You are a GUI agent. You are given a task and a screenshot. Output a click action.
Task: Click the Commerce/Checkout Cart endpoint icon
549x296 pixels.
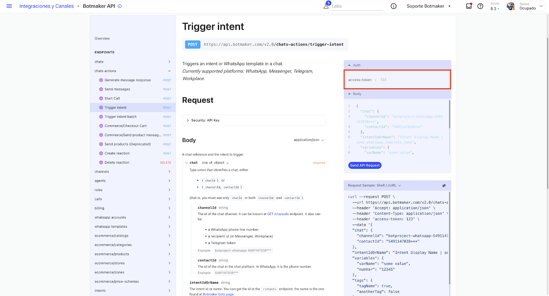(x=101, y=126)
